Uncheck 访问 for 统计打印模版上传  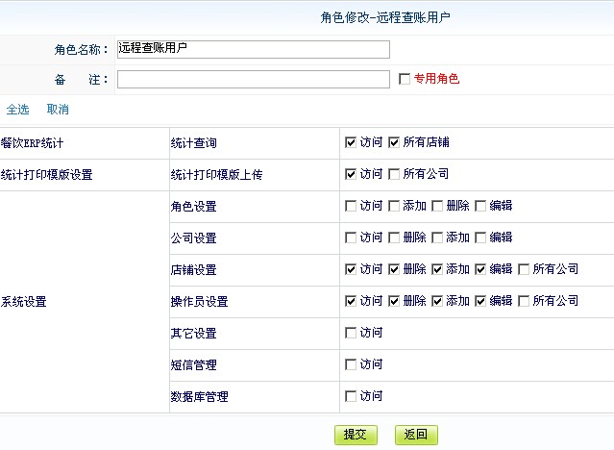pyautogui.click(x=351, y=174)
